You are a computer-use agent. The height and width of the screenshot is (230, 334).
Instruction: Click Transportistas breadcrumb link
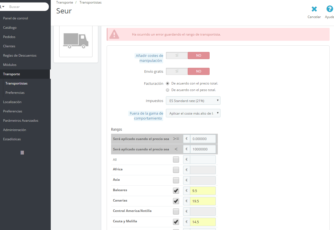click(x=91, y=2)
